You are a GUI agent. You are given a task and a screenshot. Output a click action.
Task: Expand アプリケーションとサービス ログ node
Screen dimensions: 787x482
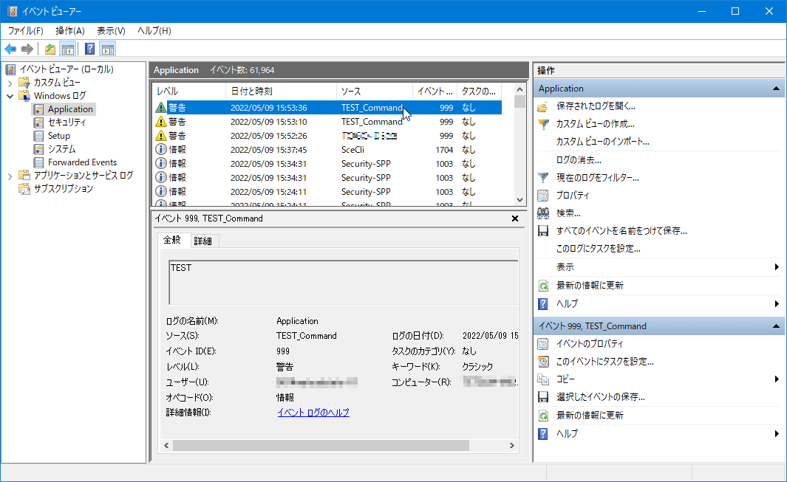[x=10, y=176]
